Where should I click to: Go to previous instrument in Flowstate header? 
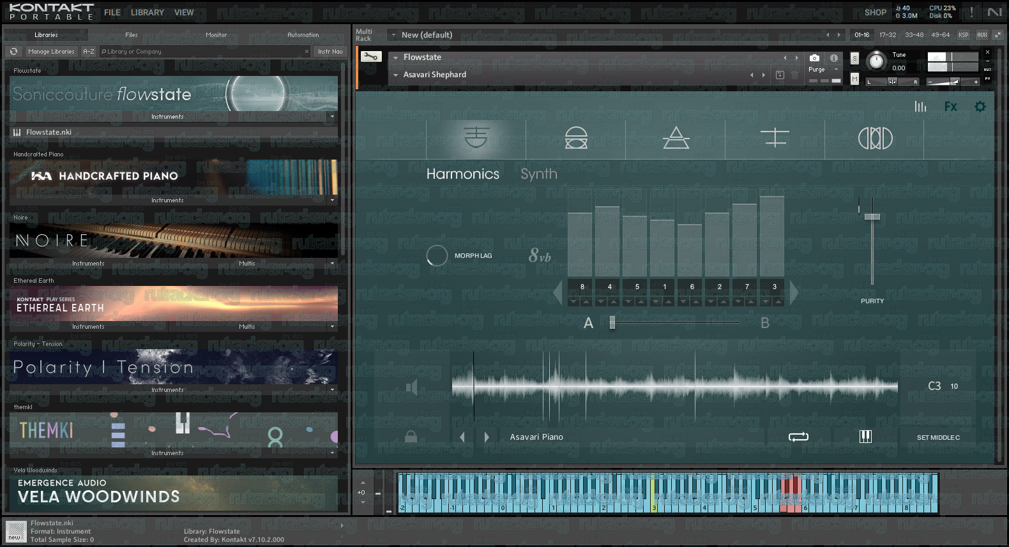tap(785, 57)
